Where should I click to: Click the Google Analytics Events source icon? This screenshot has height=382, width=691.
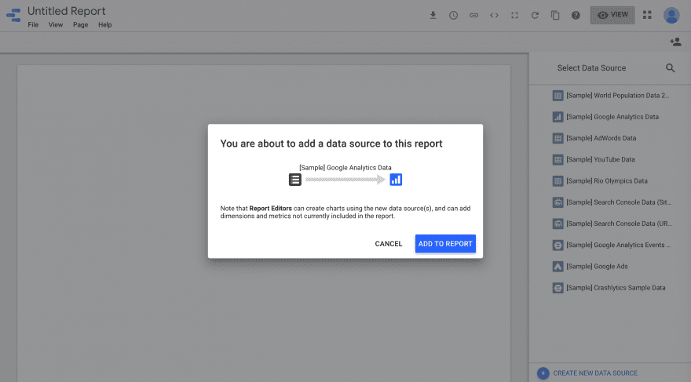(558, 246)
